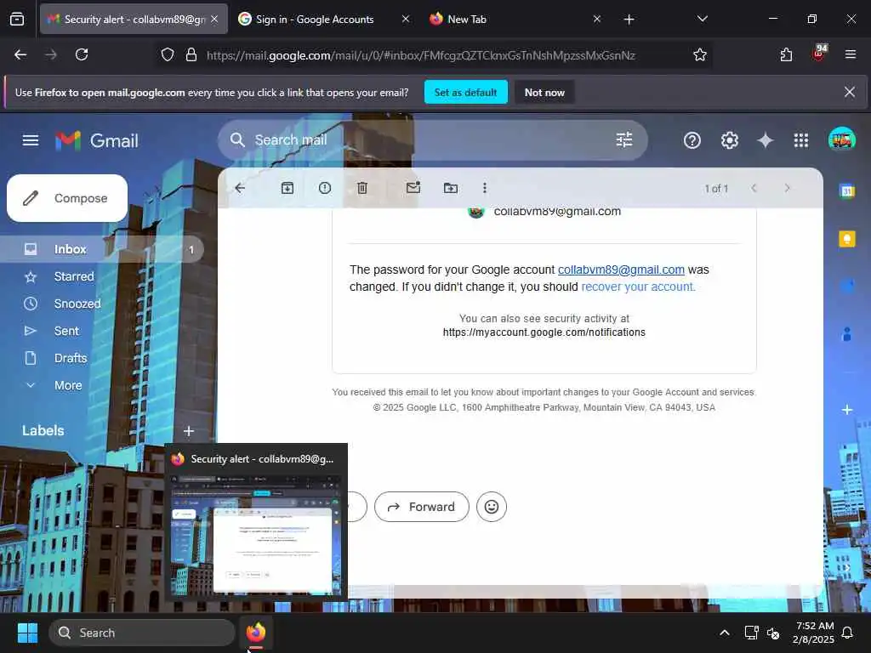The height and width of the screenshot is (653, 871).
Task: Open more email actions menu
Action: 485,188
